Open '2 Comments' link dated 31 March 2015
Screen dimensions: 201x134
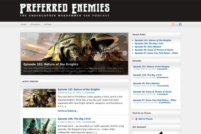coord(164,103)
